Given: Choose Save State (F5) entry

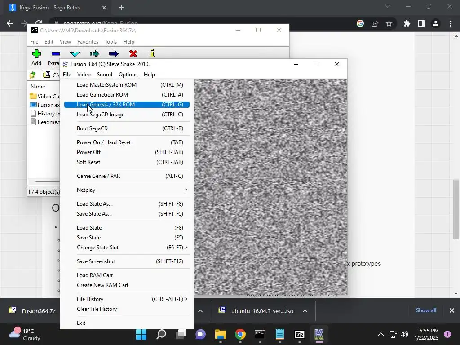Looking at the screenshot, I should pyautogui.click(x=127, y=238).
